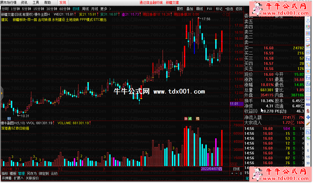Open the list-with-checkmark icon in right sidebar

pos(308,27)
